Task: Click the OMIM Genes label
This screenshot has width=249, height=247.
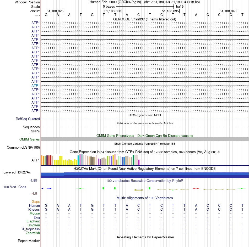Action: 30,139
